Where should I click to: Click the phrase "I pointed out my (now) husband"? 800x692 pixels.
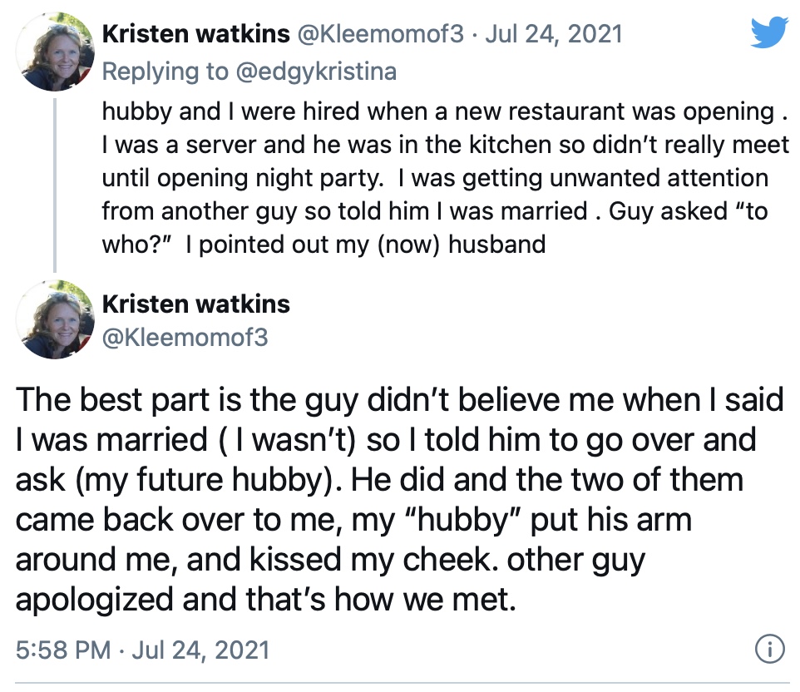(x=366, y=245)
